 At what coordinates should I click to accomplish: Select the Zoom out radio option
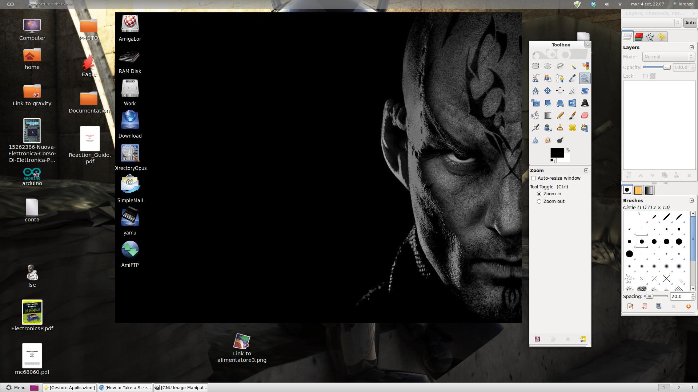click(539, 201)
